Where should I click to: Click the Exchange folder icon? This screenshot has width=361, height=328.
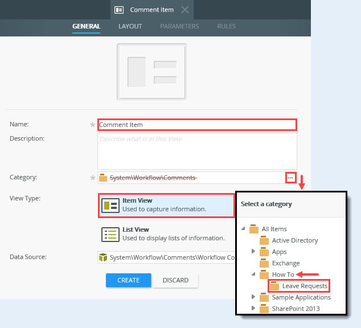[x=264, y=263]
